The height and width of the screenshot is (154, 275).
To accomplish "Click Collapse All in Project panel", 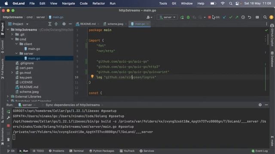I will pos(56,24).
